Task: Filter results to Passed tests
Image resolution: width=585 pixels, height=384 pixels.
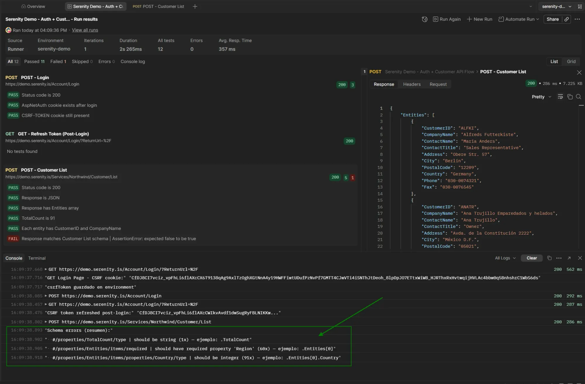Action: click(34, 62)
